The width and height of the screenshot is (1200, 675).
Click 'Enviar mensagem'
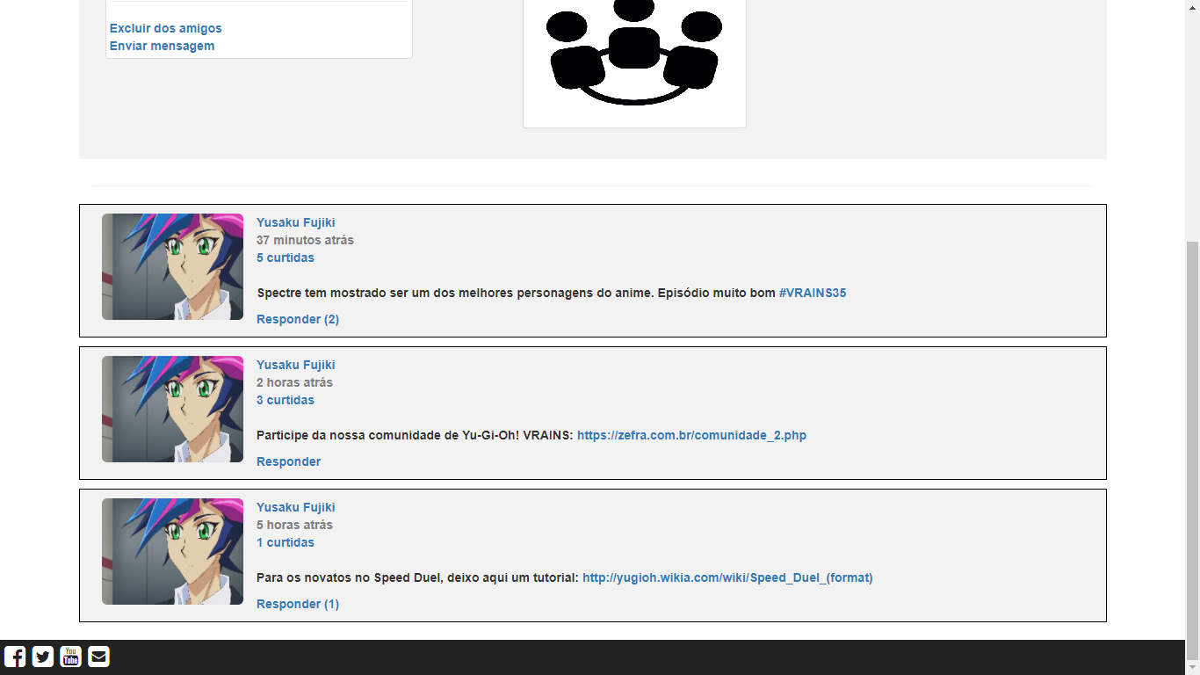(x=162, y=46)
